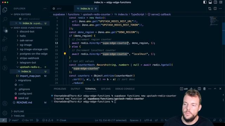Kill terminal with trash icon
Image resolution: width=225 pixels, height=126 pixels.
(204, 89)
